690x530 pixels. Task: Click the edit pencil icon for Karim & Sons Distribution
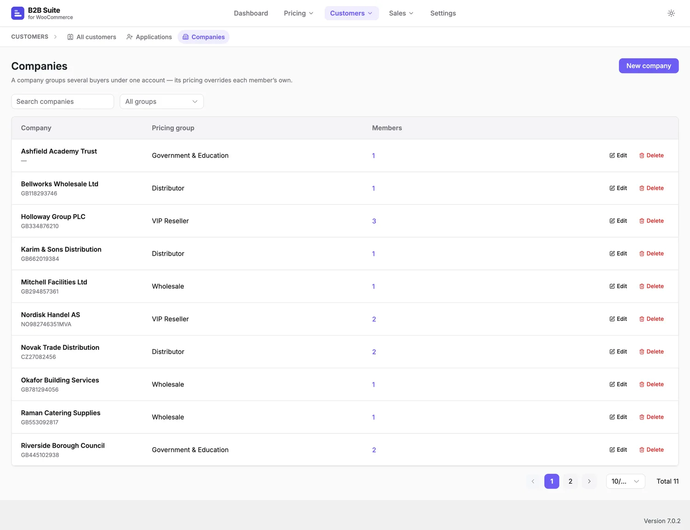[x=612, y=253]
